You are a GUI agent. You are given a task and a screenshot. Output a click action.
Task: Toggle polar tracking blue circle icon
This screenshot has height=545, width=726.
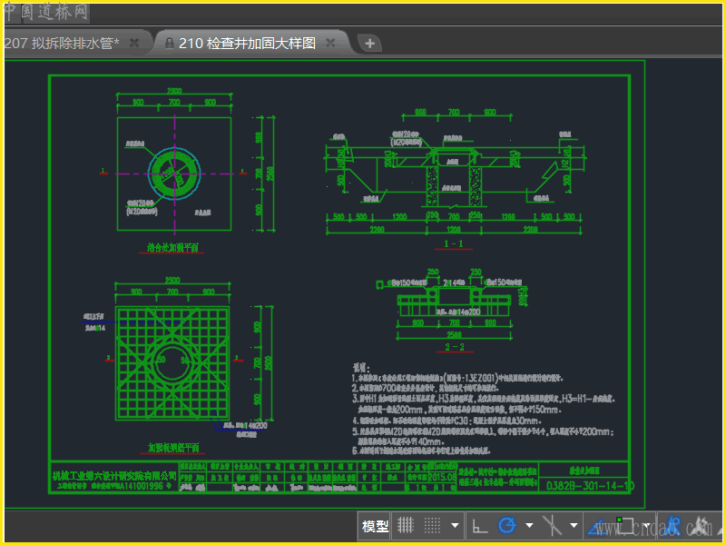[507, 525]
